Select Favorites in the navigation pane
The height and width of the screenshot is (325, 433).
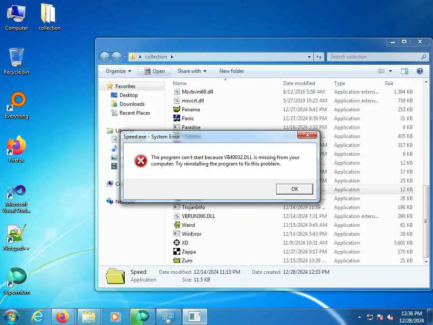(125, 86)
